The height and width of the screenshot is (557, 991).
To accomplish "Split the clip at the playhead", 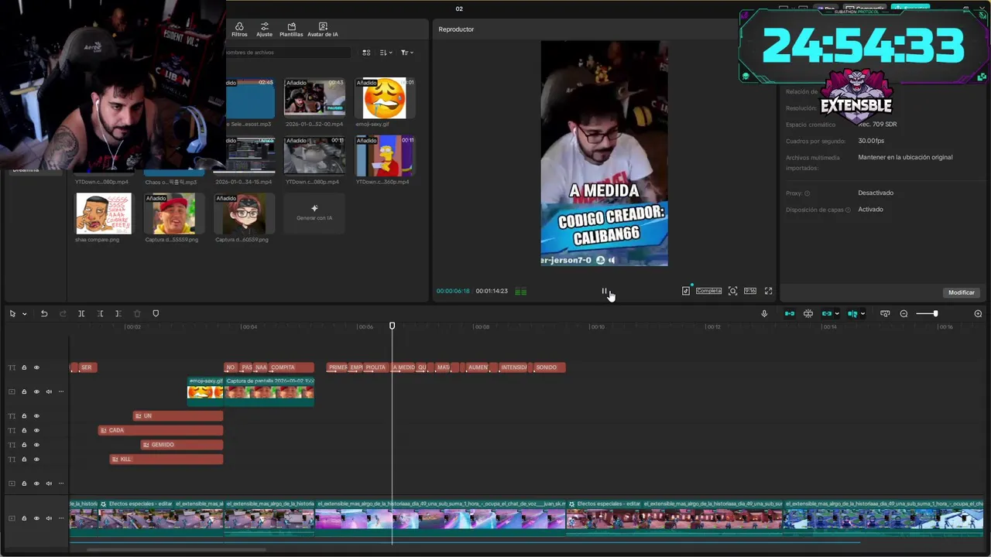I will (81, 313).
